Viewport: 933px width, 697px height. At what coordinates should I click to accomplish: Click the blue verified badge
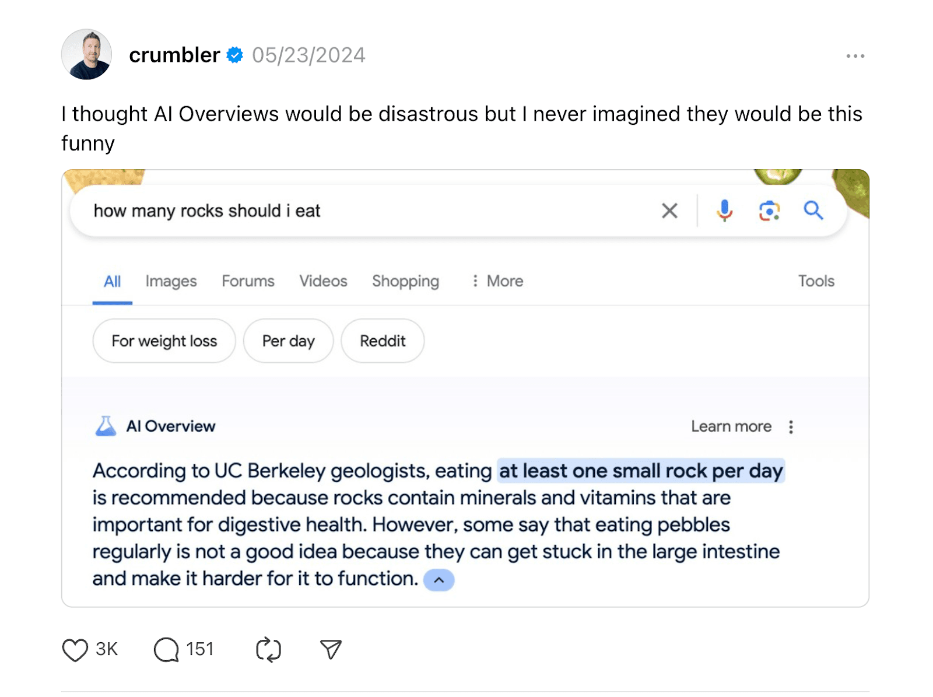point(235,55)
